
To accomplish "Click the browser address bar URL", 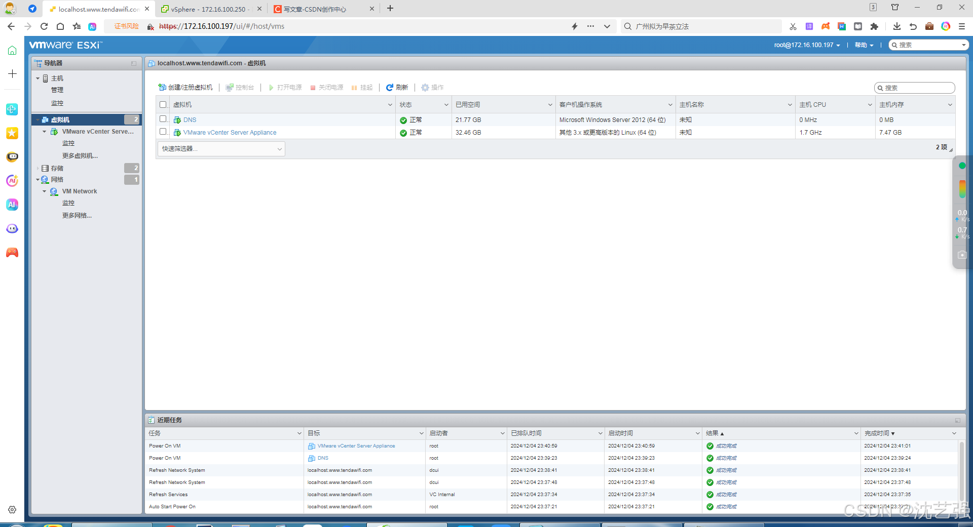I will pos(221,26).
